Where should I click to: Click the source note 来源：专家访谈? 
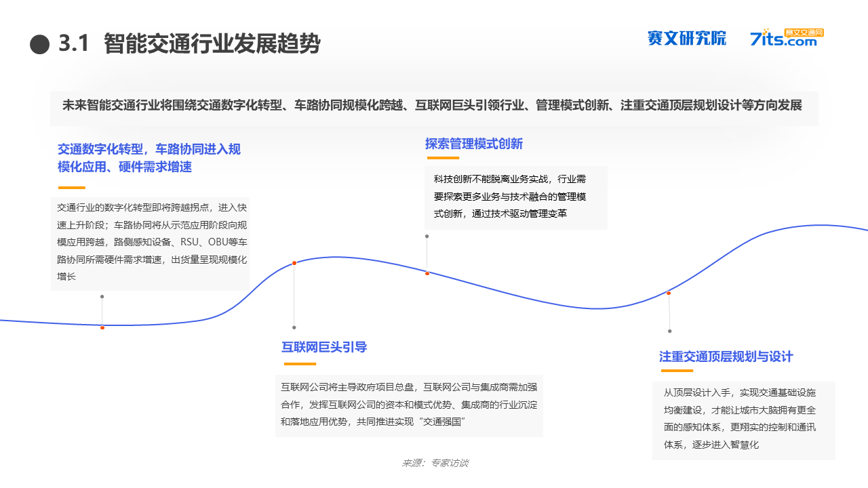[x=435, y=464]
